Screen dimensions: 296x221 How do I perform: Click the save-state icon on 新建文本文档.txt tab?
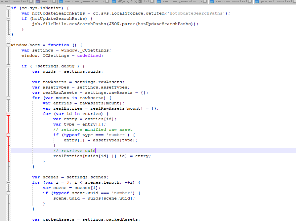coord(114,2)
